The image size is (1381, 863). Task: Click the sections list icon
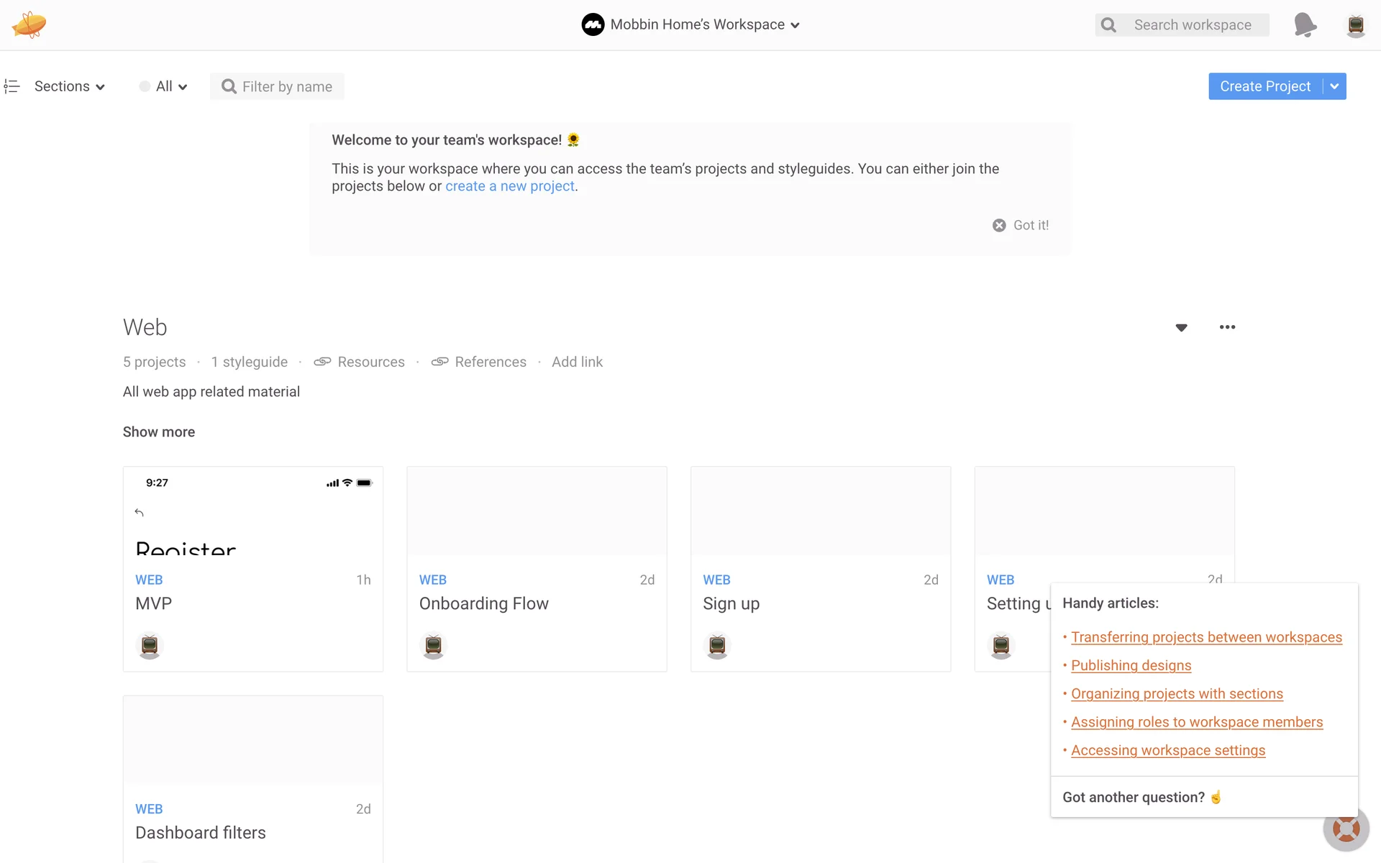click(12, 86)
